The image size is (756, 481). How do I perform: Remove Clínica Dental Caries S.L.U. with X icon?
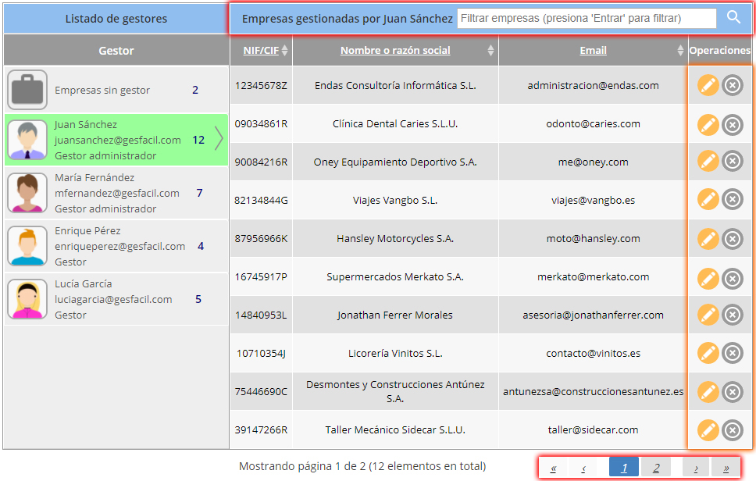point(733,125)
